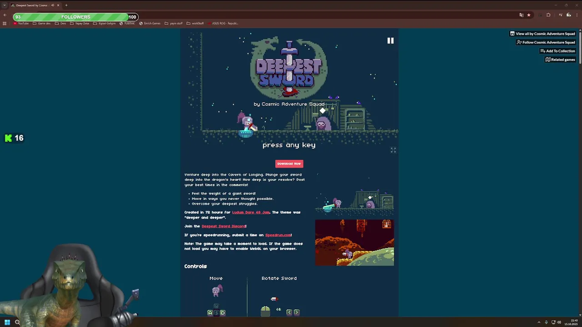This screenshot has height=327, width=582.
Task: Open the workStuff bookmark folder
Action: (195, 23)
